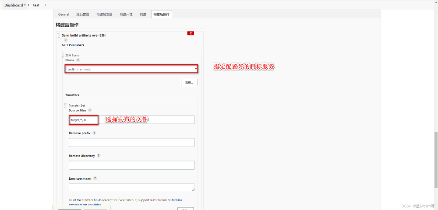This screenshot has width=438, height=210.
Task: Switch to the 构建 tab
Action: point(143,14)
